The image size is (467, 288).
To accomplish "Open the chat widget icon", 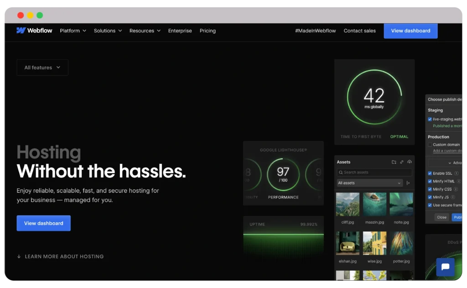I will [x=445, y=267].
